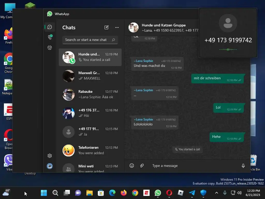Open WhatsApp settings gear

pyautogui.click(x=50, y=156)
